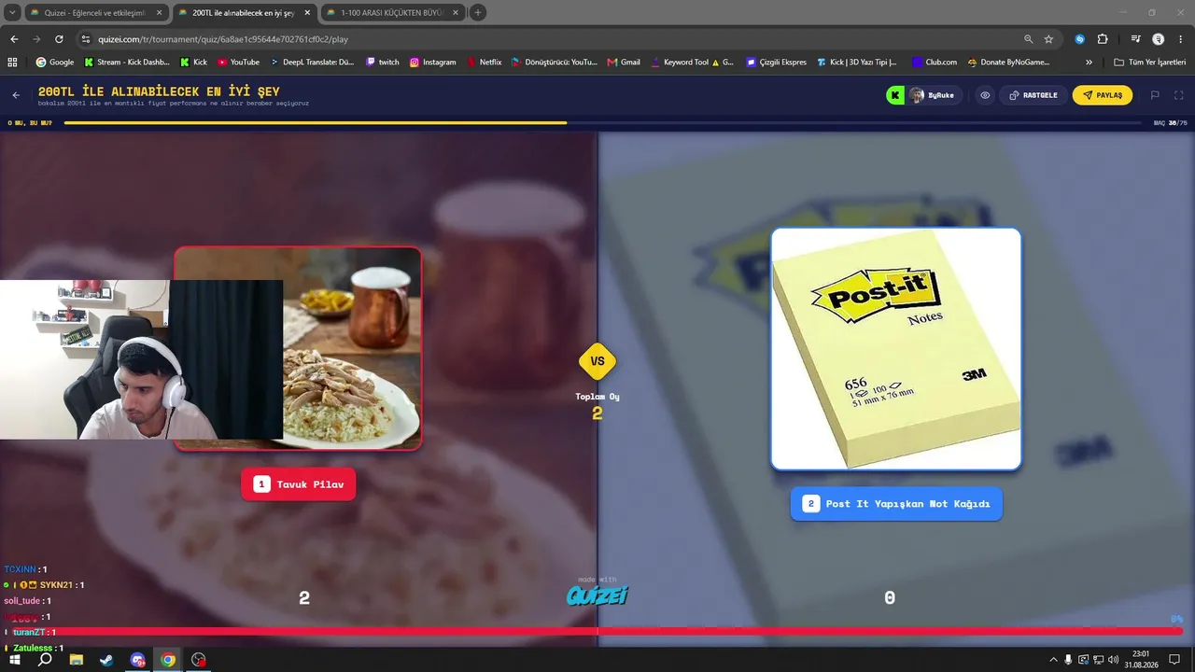1195x672 pixels.
Task: Open File Explorer from the taskbar
Action: tap(77, 660)
